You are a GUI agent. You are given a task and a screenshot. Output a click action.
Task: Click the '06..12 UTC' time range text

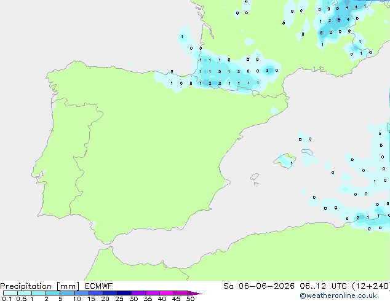point(323,286)
